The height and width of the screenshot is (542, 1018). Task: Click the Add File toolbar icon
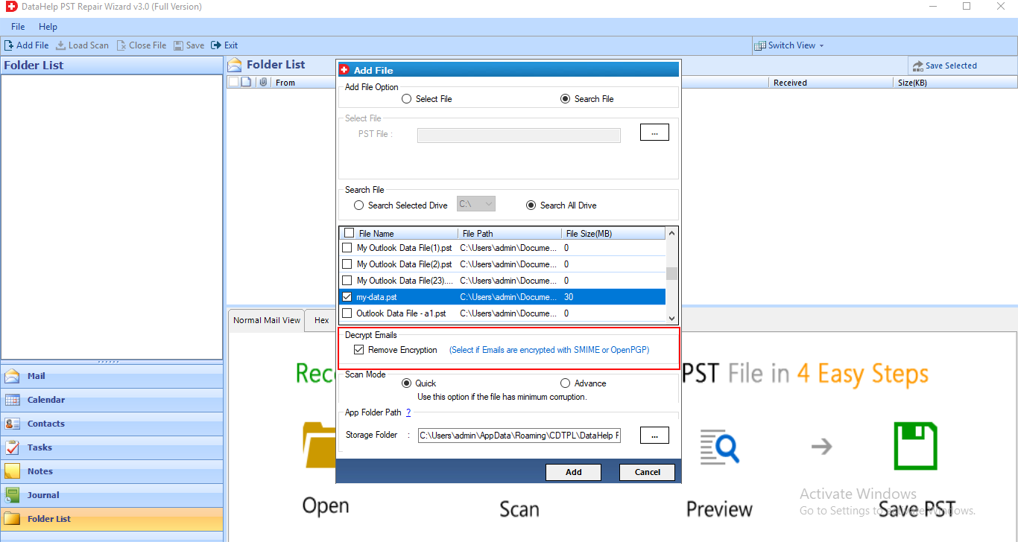tap(9, 45)
